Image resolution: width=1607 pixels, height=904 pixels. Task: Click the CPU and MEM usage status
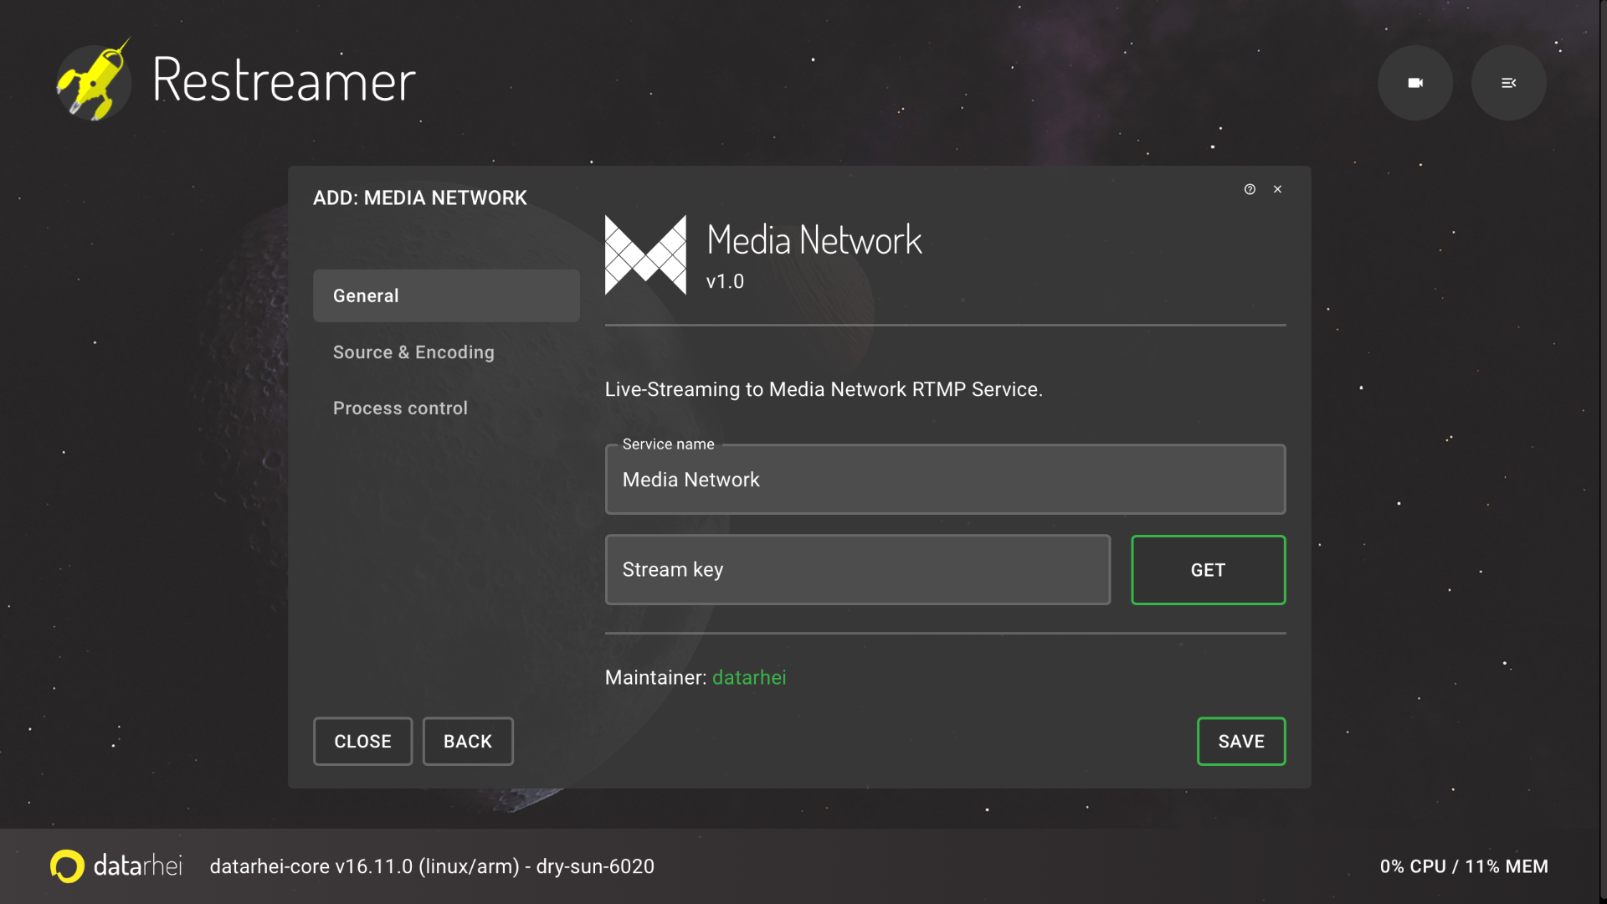pyautogui.click(x=1464, y=866)
